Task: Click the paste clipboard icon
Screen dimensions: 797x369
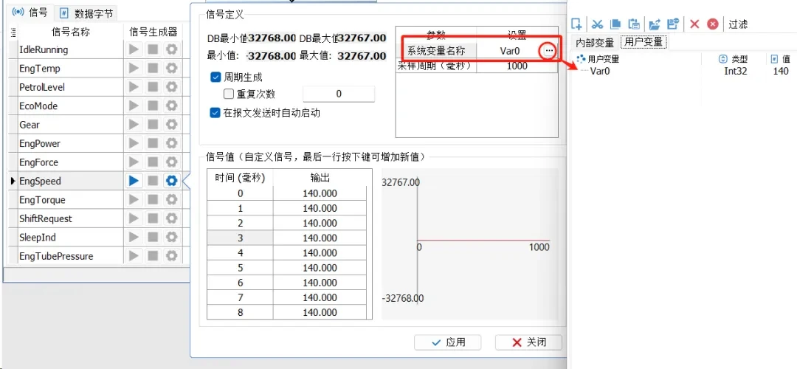Action: [633, 24]
